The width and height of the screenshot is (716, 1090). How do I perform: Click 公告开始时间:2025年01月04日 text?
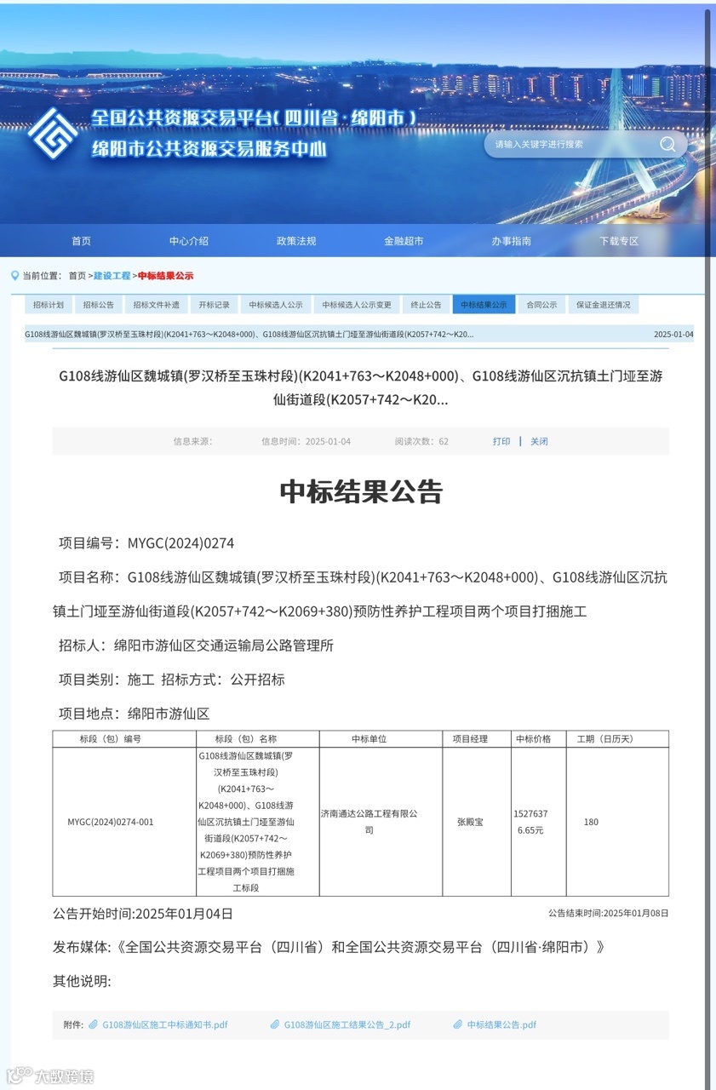point(142,914)
